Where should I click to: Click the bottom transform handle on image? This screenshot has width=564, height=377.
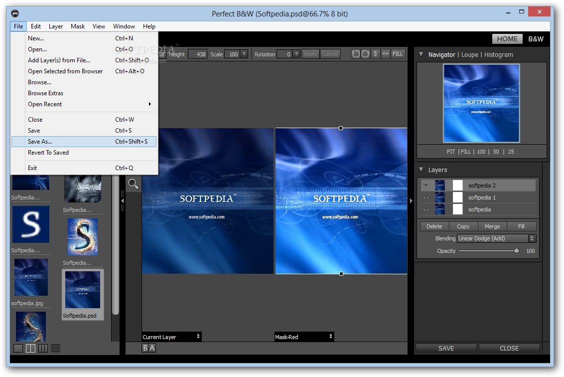(341, 274)
